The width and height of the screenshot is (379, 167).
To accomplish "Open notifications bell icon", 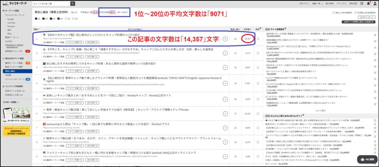I will tap(368, 3).
